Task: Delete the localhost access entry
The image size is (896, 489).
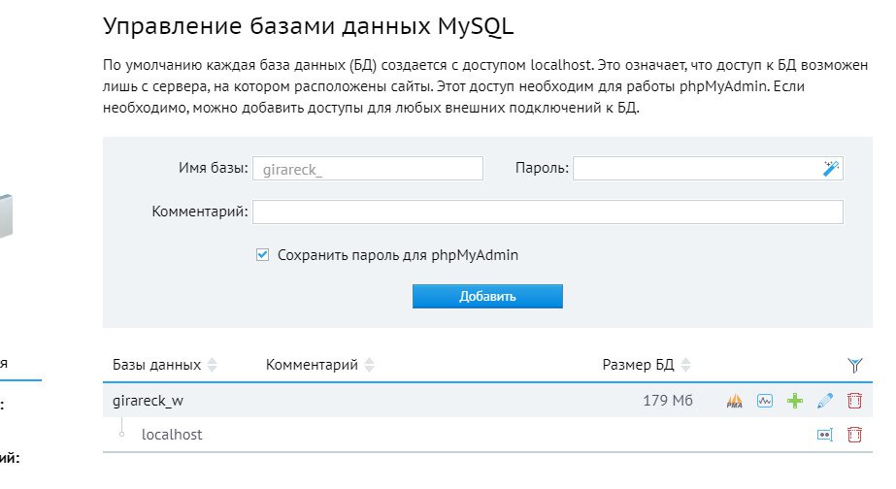Action: coord(854,435)
